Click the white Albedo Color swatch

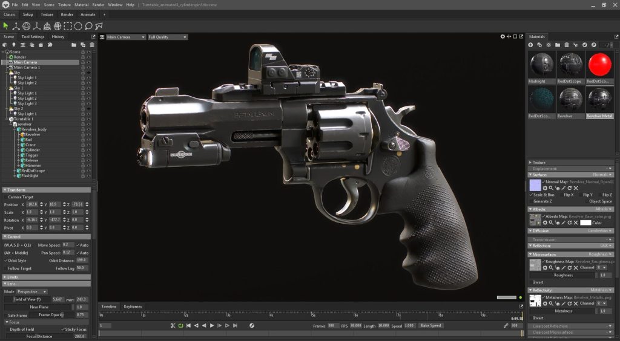(x=585, y=222)
